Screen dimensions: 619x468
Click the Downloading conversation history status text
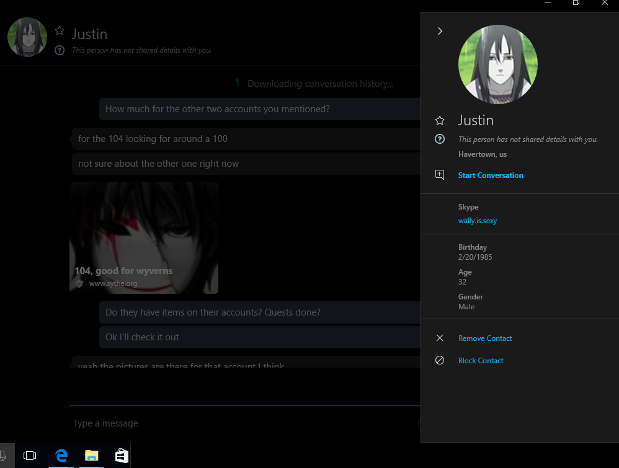pyautogui.click(x=320, y=84)
